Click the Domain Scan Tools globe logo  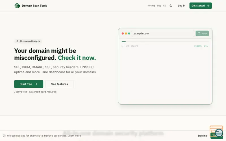(x=17, y=6)
